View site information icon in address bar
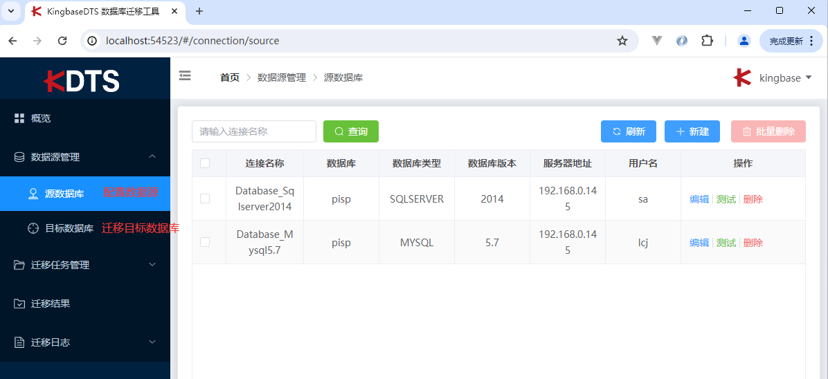 tap(92, 41)
